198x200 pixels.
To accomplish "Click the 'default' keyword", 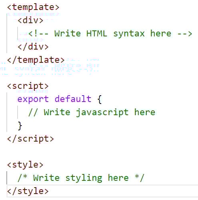I will click(73, 99).
